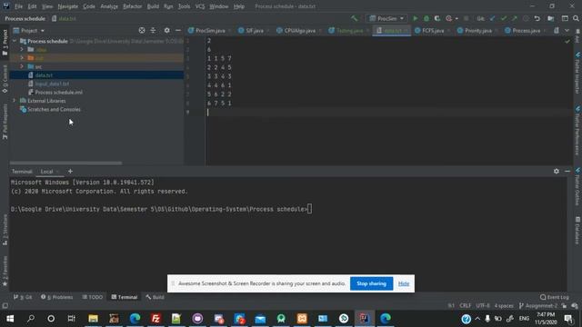Click the Git branch widget in status bar

coord(538,305)
